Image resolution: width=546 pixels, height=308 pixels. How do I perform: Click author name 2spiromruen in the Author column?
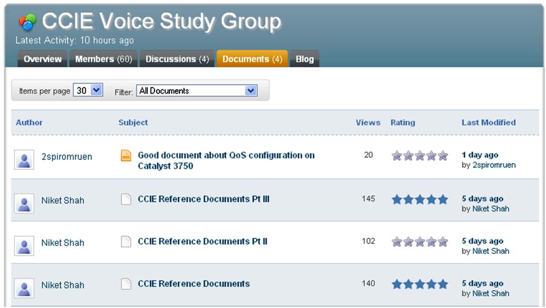(x=67, y=157)
